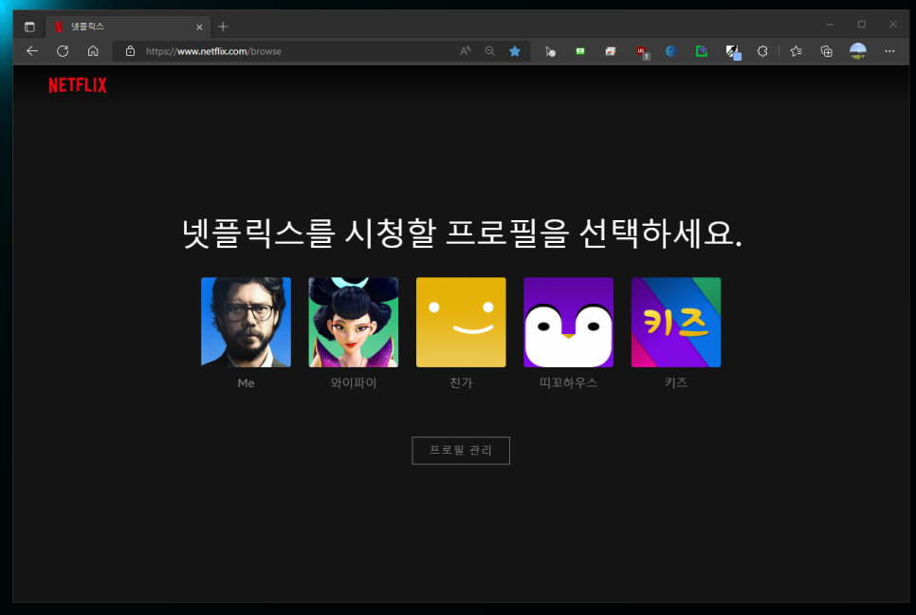Toggle the blue favorites star
The height and width of the screenshot is (615, 916).
click(x=515, y=51)
